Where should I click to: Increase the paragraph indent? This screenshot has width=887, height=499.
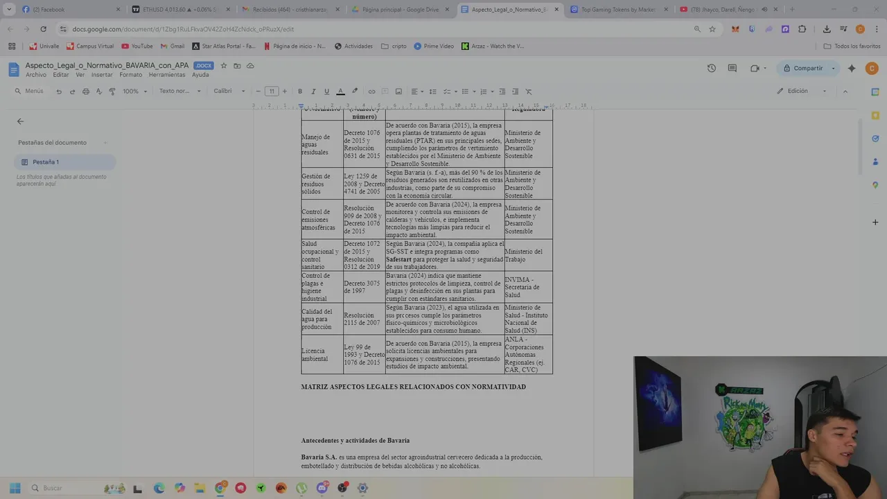tap(515, 91)
